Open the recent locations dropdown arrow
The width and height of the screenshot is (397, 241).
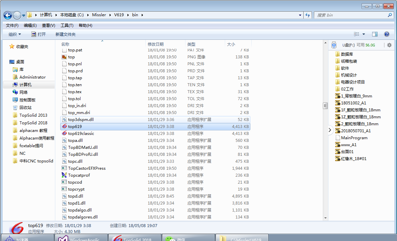click(x=24, y=15)
